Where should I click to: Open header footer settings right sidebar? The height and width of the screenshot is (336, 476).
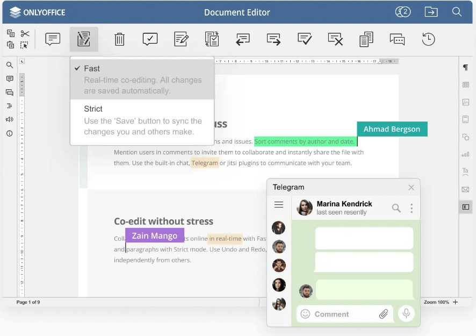click(x=465, y=119)
